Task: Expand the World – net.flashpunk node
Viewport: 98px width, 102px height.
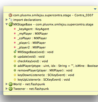Action: pos(6,84)
